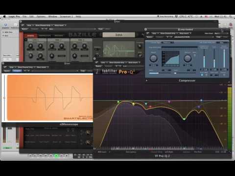Open Spotlight search in the menu bar
The width and height of the screenshot is (235, 176).
pyautogui.click(x=230, y=17)
